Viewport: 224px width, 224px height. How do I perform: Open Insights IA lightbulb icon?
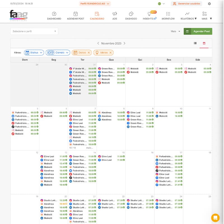click(x=149, y=14)
